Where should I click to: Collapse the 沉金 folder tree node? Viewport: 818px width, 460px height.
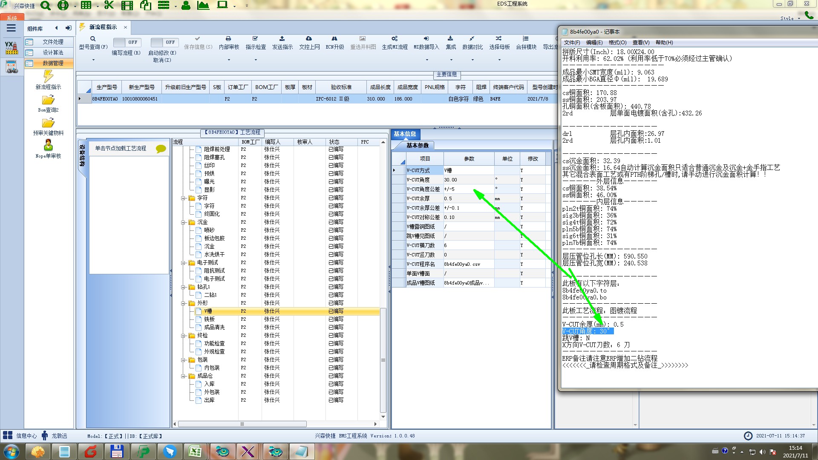[x=183, y=222]
